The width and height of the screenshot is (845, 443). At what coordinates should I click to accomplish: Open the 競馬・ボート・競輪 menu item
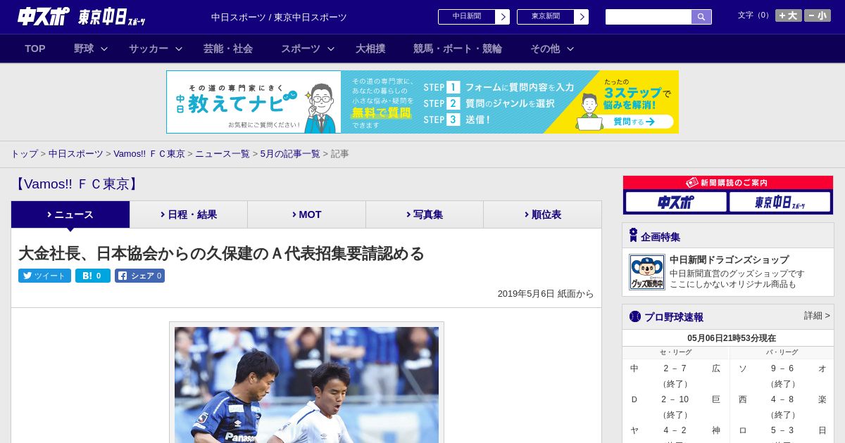pos(458,49)
